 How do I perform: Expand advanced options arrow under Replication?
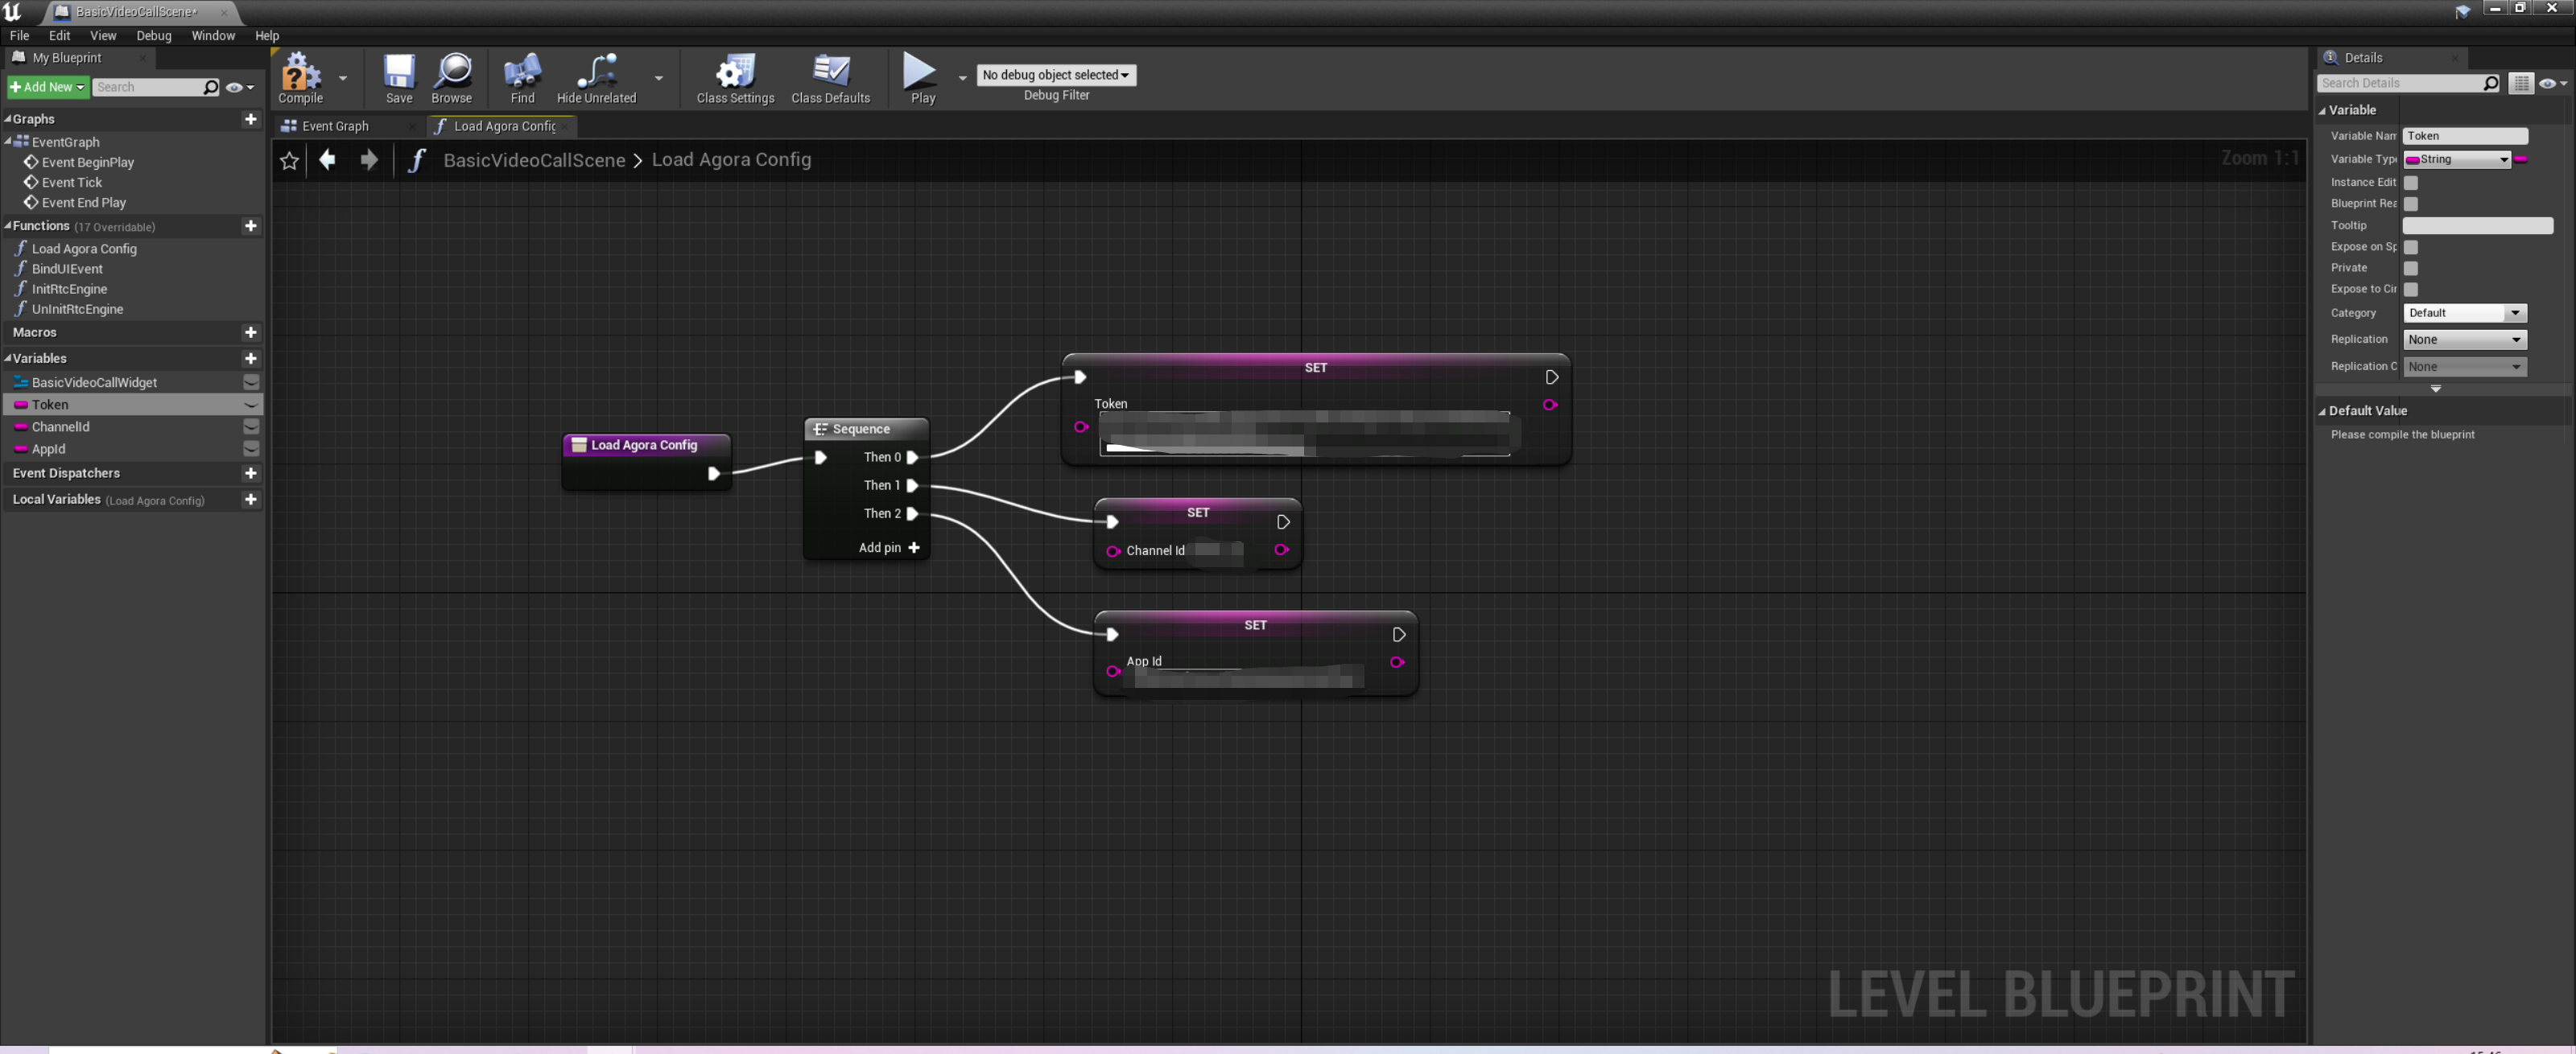tap(2435, 389)
